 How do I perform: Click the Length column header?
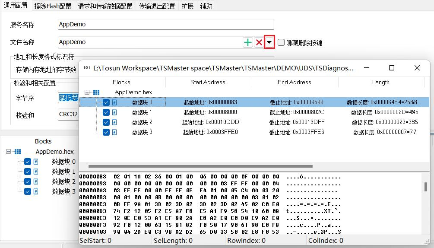coord(380,82)
